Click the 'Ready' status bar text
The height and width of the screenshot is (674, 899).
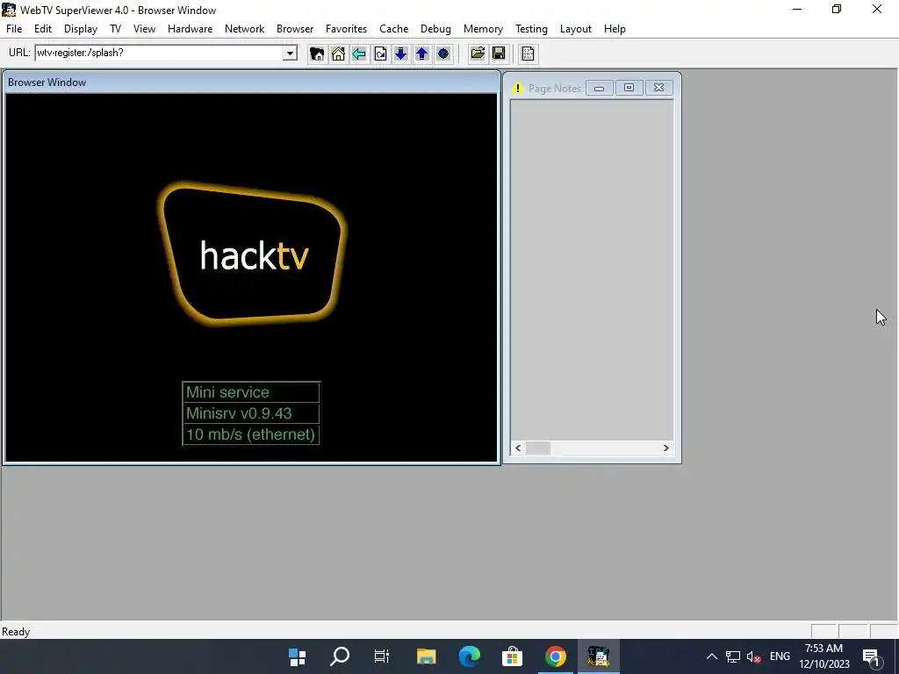(x=16, y=632)
